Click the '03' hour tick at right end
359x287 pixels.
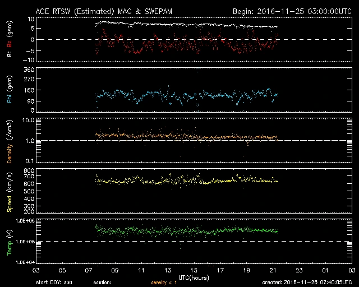[x=352, y=270]
